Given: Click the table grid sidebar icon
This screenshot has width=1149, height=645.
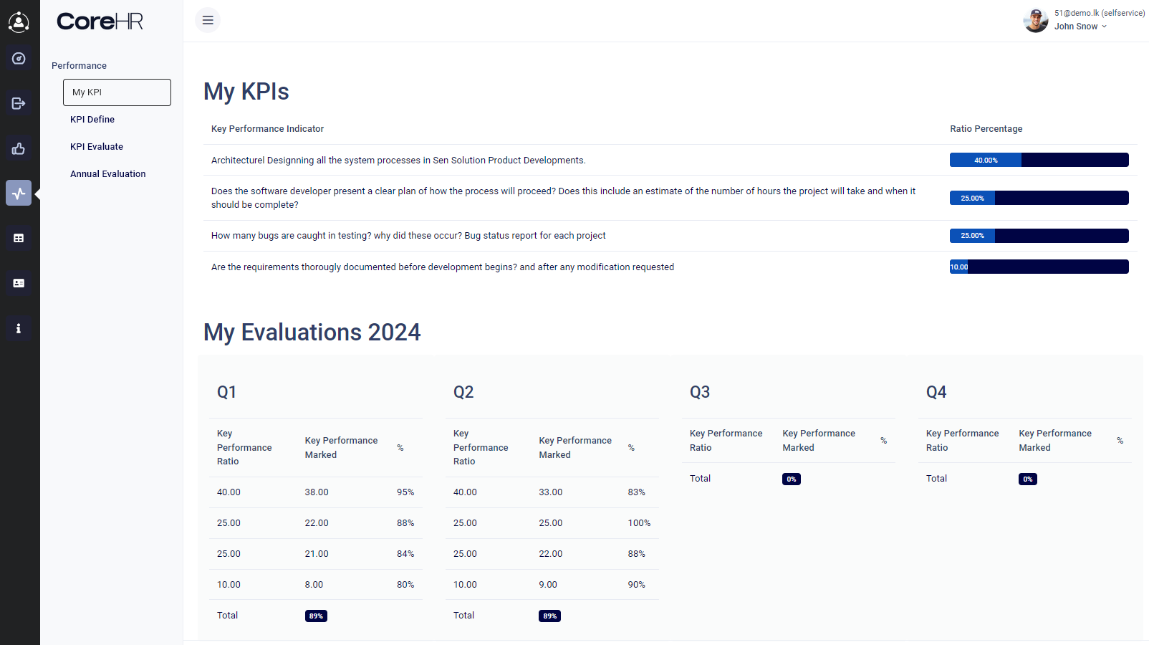Looking at the screenshot, I should coord(19,238).
